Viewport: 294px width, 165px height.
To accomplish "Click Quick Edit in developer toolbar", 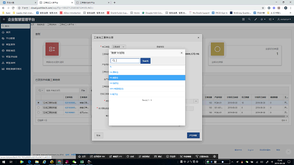I will pos(186,156).
